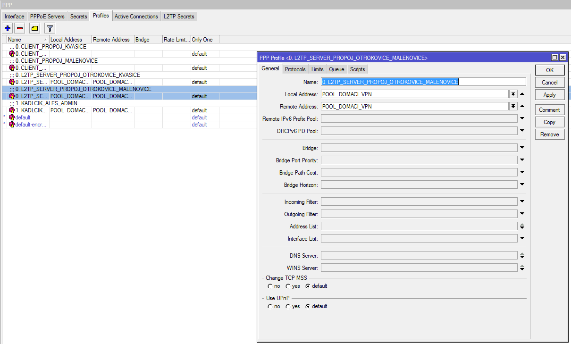Open the Secrets tab

tap(79, 17)
